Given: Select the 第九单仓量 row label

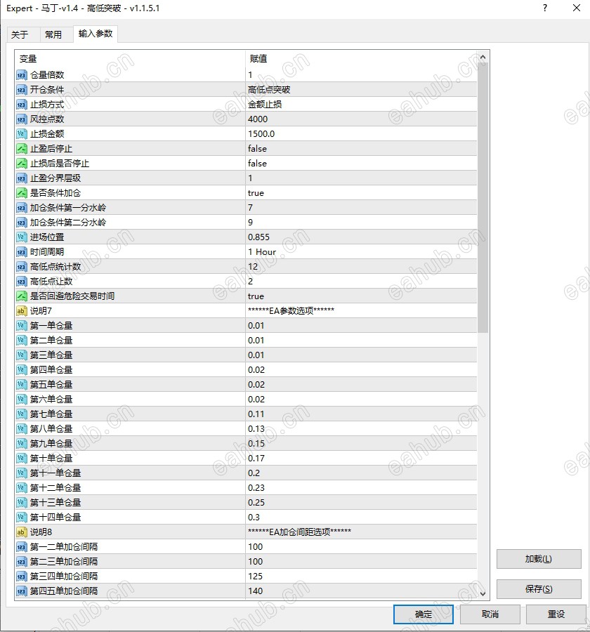Looking at the screenshot, I should (51, 444).
